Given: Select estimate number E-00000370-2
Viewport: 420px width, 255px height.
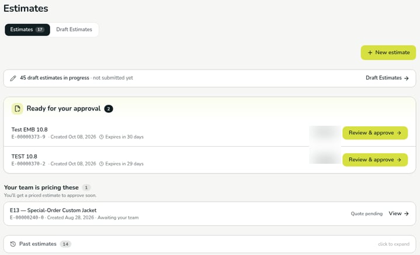Looking at the screenshot, I should [29, 164].
